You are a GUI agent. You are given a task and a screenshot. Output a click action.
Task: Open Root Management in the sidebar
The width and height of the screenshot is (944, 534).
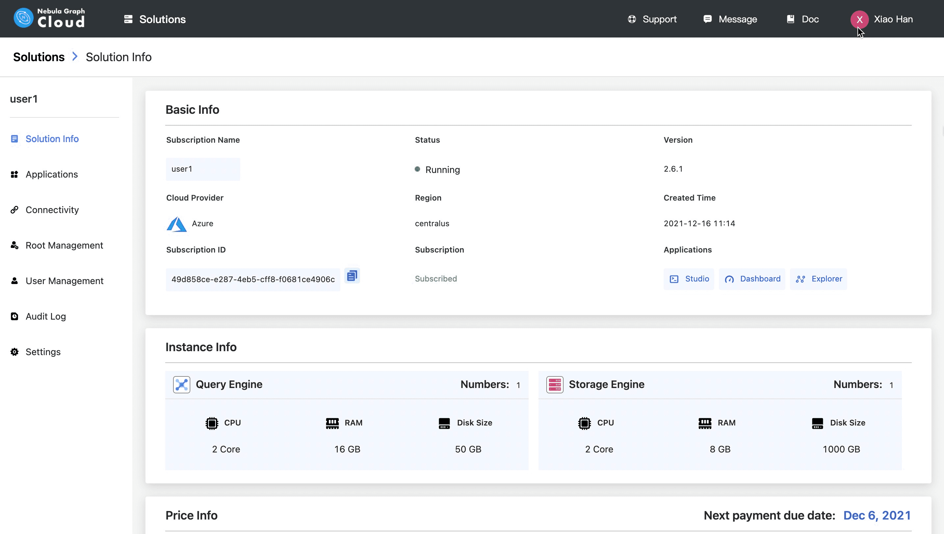point(64,245)
